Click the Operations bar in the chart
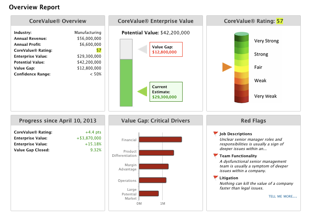This screenshot has height=220, width=311. (153, 180)
